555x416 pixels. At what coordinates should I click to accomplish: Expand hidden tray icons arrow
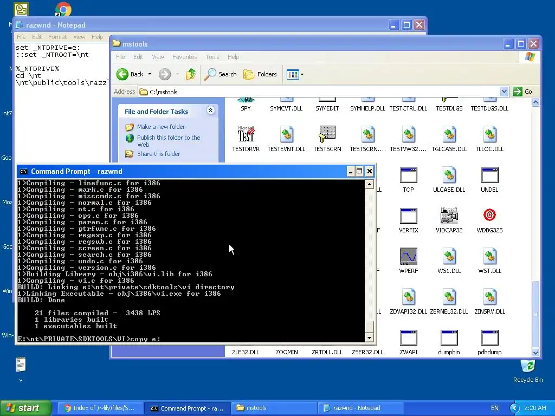(514, 408)
